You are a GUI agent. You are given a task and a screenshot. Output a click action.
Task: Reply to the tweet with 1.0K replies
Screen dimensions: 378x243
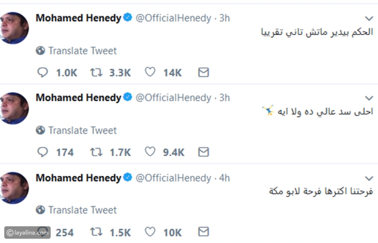pos(42,72)
